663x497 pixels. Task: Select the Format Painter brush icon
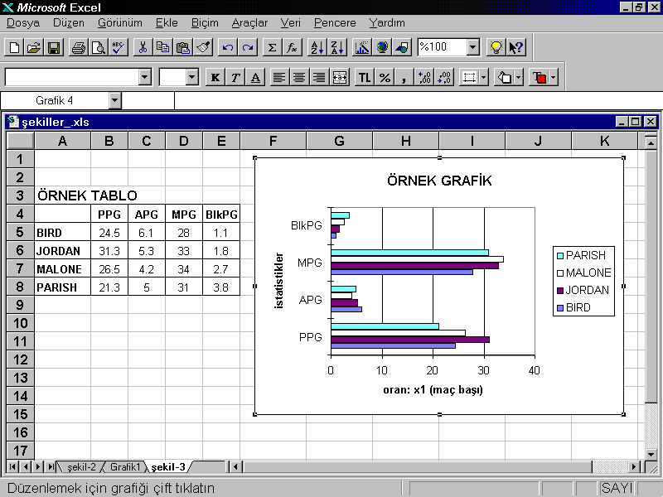pos(203,47)
